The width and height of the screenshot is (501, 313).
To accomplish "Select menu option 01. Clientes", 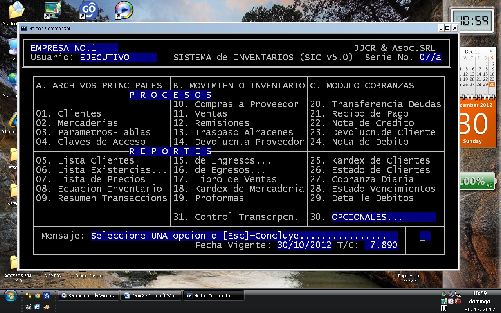I will click(68, 113).
